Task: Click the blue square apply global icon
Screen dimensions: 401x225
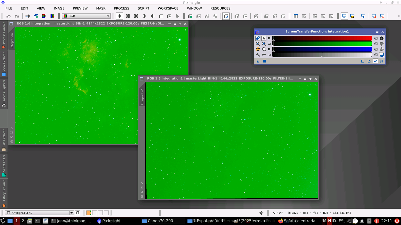Action: [264, 61]
